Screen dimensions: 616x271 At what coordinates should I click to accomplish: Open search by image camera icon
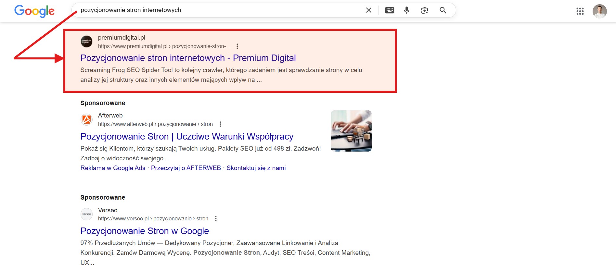coord(424,10)
